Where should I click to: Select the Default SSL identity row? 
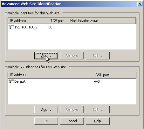72,81
